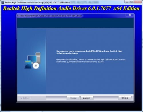Click the description paragraph starting with 'Программа InstallShield(R) Wizard установит'
143x112 pixels.
click(91, 61)
